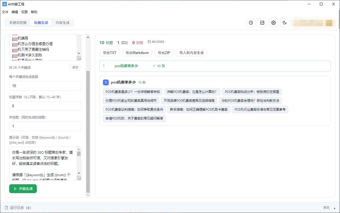Screen dimensions: 340x213
Task: Click the 0 失败 counter
Action: (138, 42)
